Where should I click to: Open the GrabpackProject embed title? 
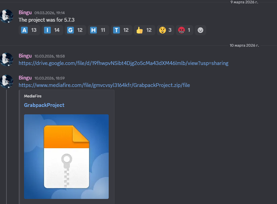[44, 105]
